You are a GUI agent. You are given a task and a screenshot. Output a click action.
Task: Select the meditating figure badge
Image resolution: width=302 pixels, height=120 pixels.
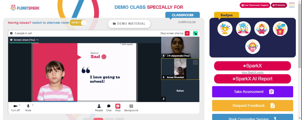click(262, 29)
